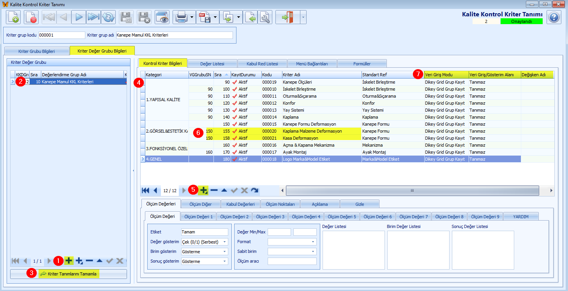This screenshot has width=568, height=291.
Task: Go to first record in the 12 / 12 navigator
Action: point(146,190)
